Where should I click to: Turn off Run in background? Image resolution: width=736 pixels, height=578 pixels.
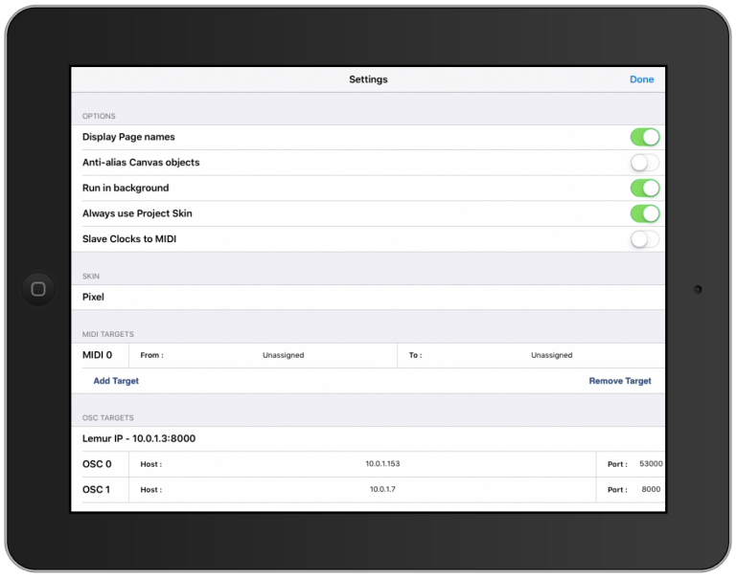click(x=644, y=189)
